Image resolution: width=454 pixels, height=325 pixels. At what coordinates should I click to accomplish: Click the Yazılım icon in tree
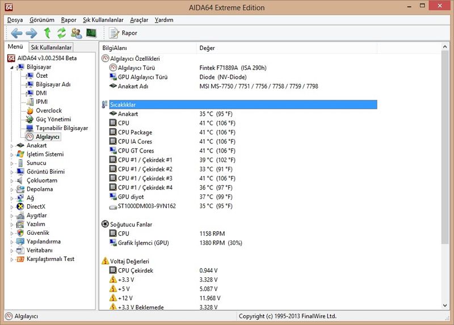point(20,224)
